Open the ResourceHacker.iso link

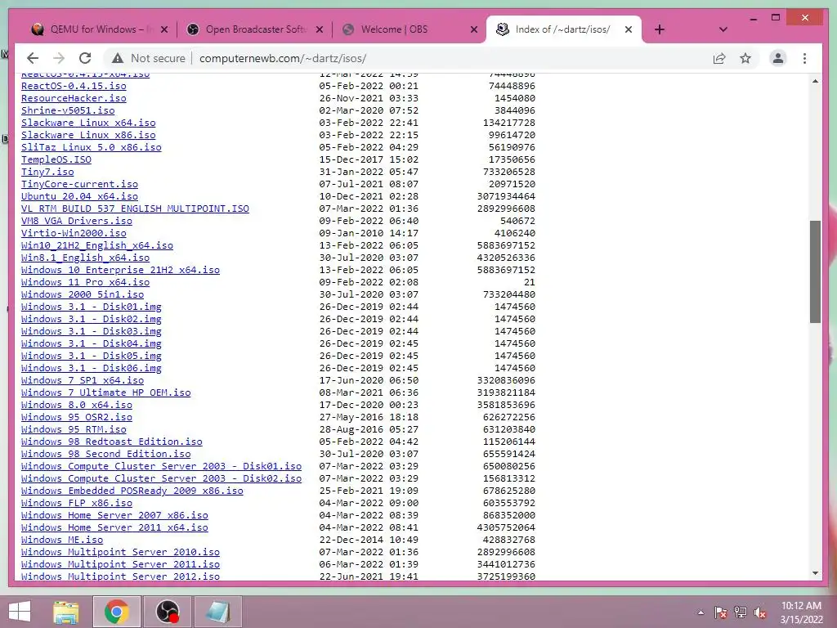click(x=74, y=98)
